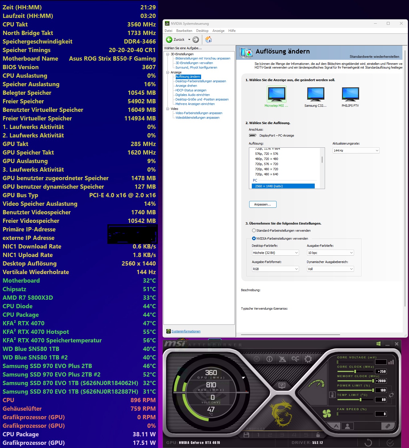Open the Aktualisierungsrate 144 Hz dropdown

coord(356,151)
